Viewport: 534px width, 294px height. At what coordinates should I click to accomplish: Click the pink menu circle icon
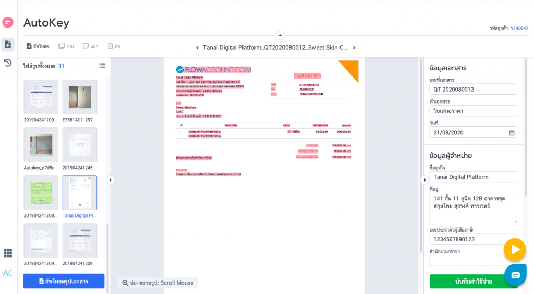pyautogui.click(x=7, y=22)
